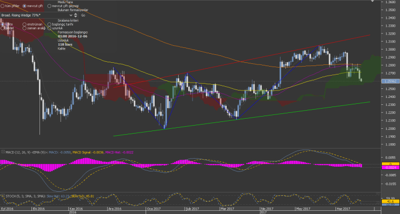The image size is (400, 214).
Task: Click the MACD panel close icon
Action: 3,152
